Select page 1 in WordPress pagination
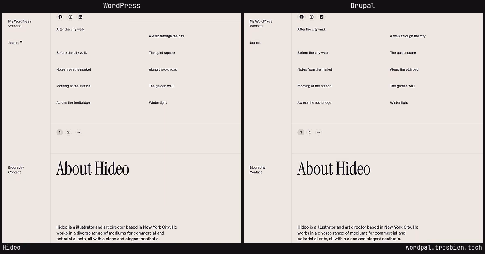Viewport: 485px width, 254px height. pyautogui.click(x=60, y=132)
